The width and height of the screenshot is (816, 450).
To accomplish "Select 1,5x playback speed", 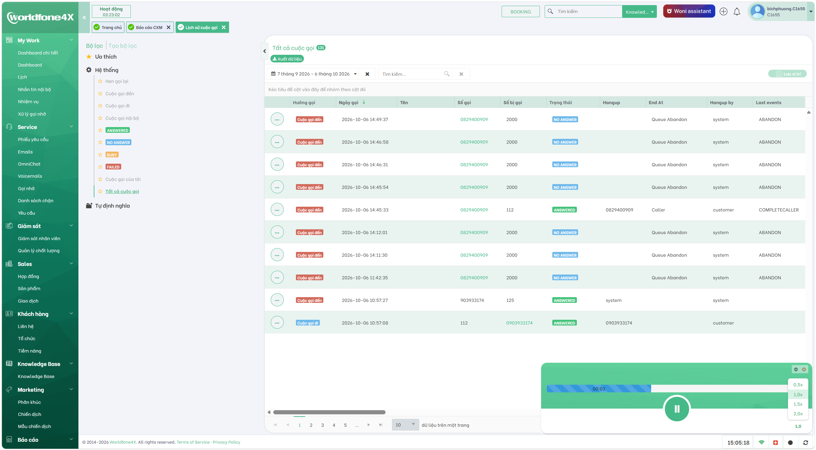I will coord(798,404).
